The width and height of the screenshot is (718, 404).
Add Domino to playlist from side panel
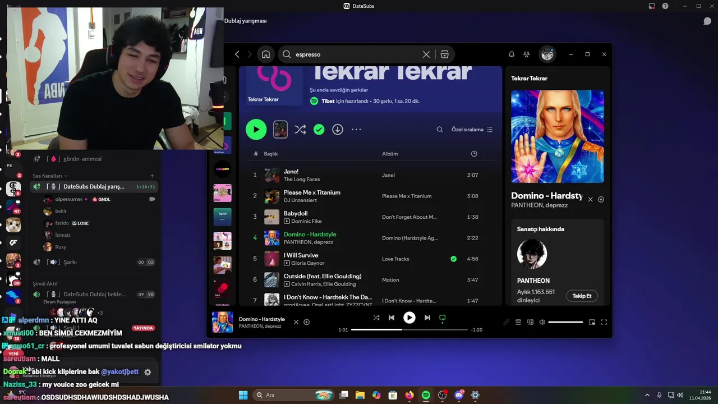pyautogui.click(x=601, y=200)
